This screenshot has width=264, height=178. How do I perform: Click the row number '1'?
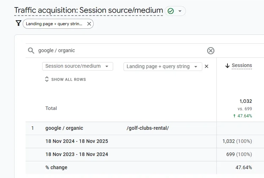tap(33, 128)
